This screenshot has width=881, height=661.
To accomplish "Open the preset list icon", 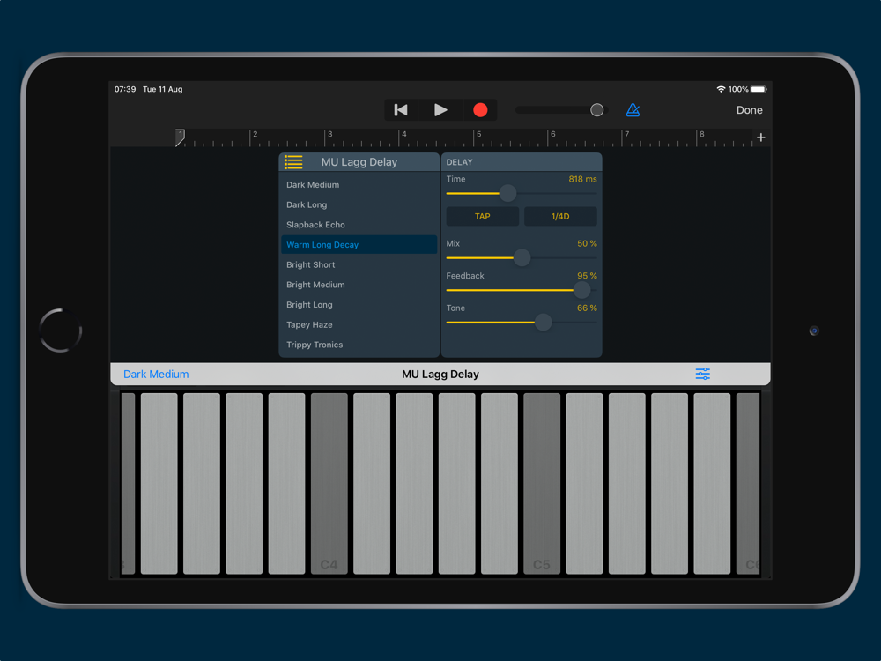I will coord(293,162).
